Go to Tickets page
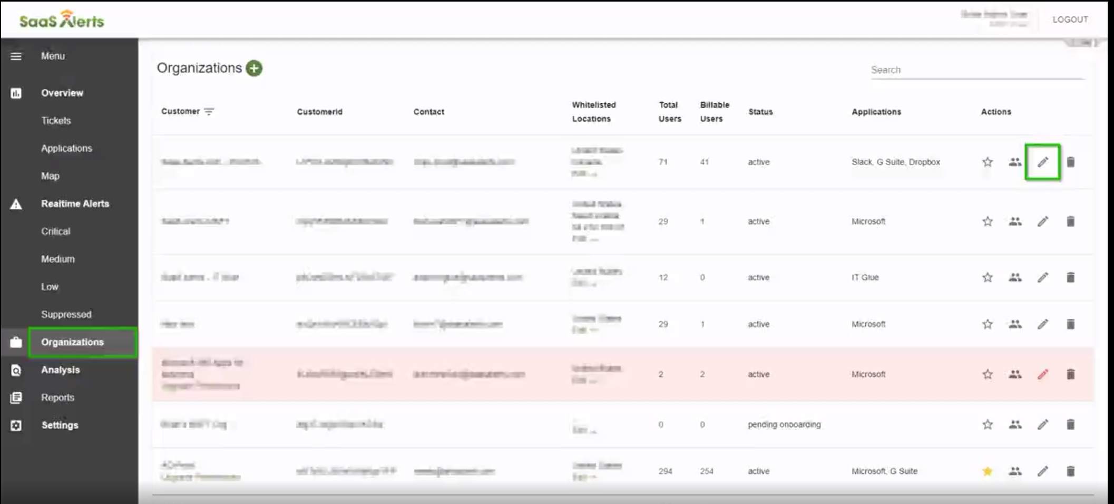The image size is (1114, 504). [56, 121]
